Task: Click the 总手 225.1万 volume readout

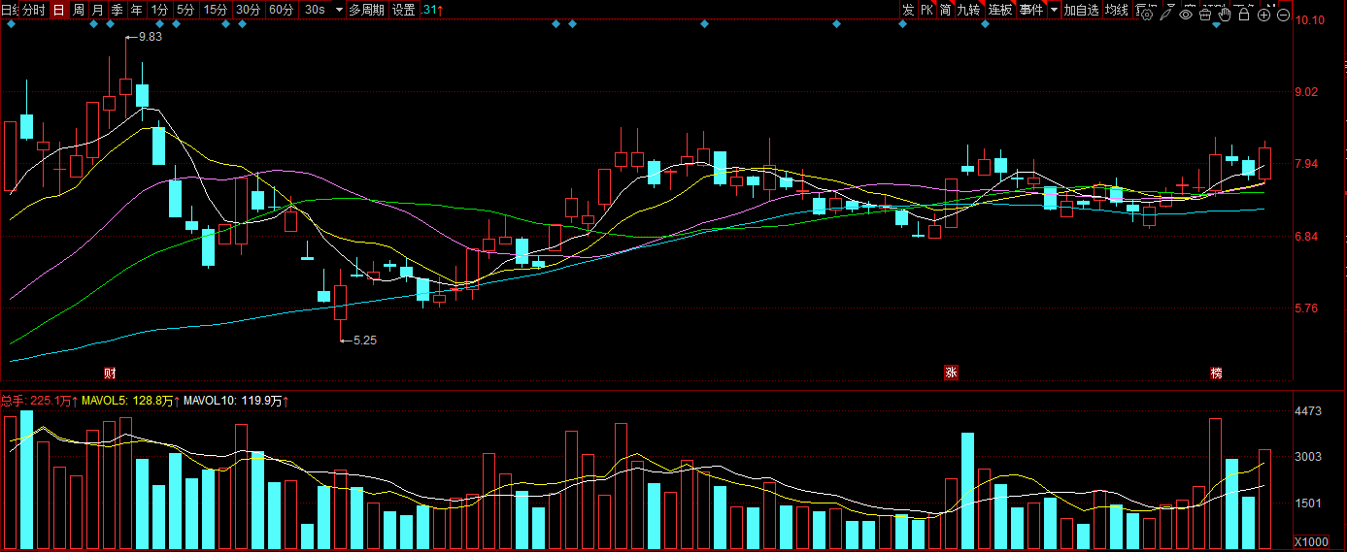Action: pyautogui.click(x=39, y=400)
